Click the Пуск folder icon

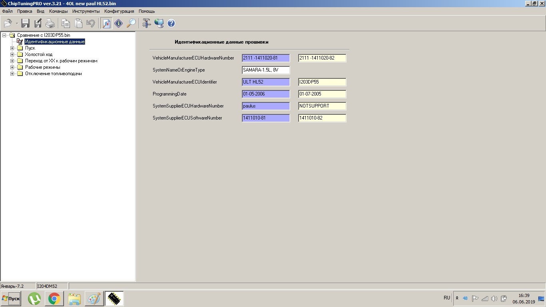(20, 48)
